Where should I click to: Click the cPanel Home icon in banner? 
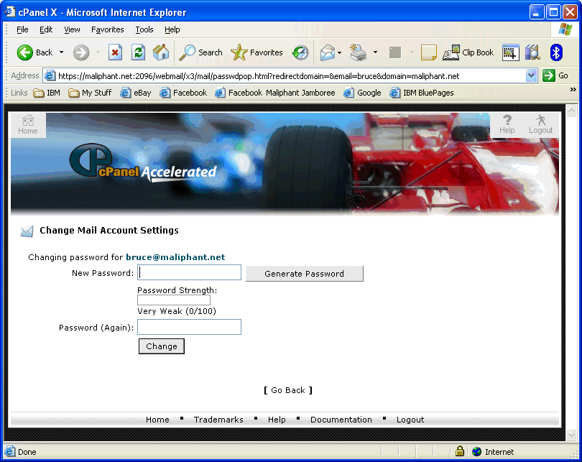point(28,124)
